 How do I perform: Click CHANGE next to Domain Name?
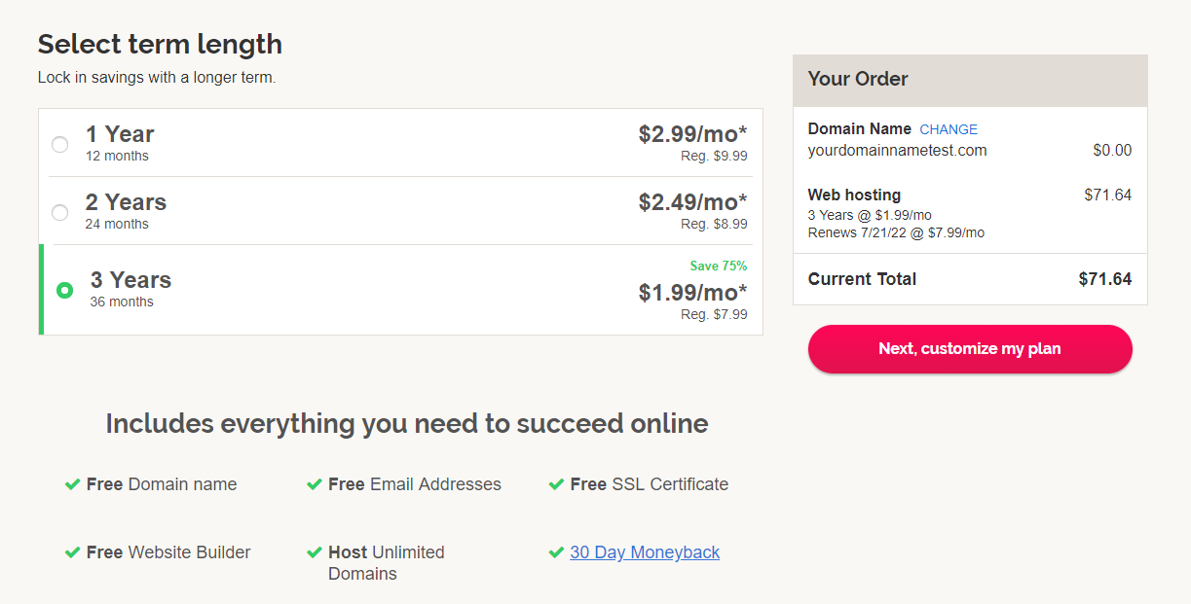tap(949, 129)
